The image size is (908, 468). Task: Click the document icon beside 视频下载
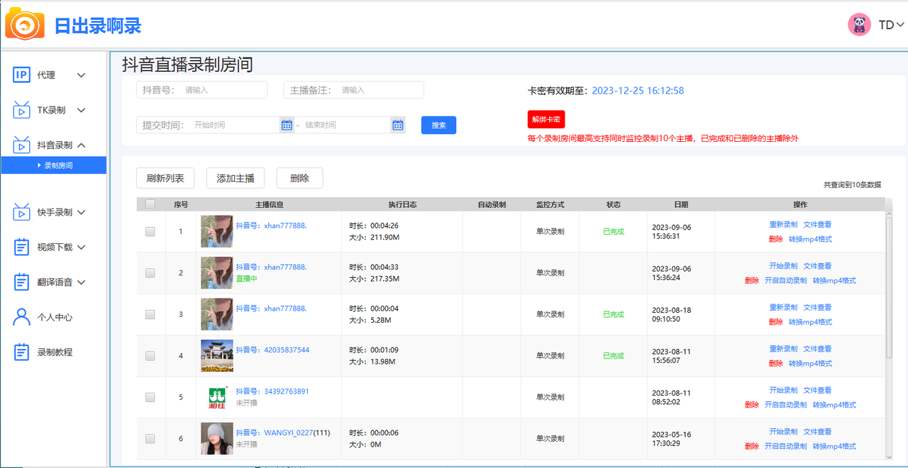pyautogui.click(x=22, y=247)
